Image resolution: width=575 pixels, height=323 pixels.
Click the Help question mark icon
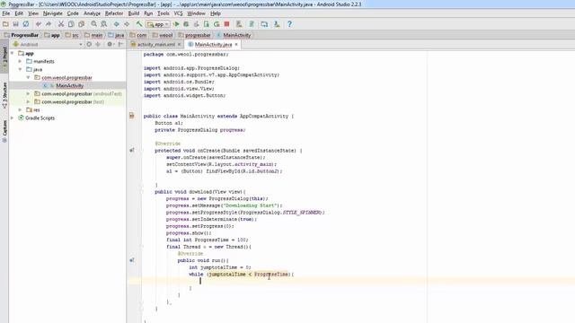pos(289,24)
